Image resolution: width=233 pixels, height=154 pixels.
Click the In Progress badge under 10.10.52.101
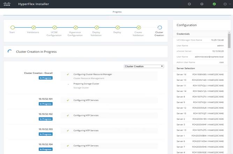pos(46,104)
